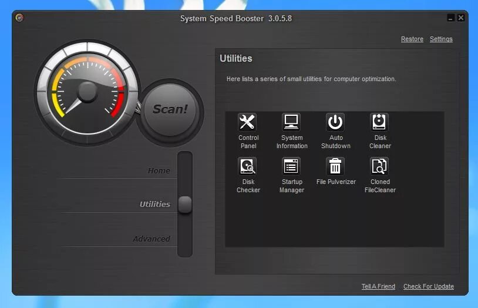Launch the Cloned FileCleaner icon
This screenshot has width=478, height=308.
(379, 166)
